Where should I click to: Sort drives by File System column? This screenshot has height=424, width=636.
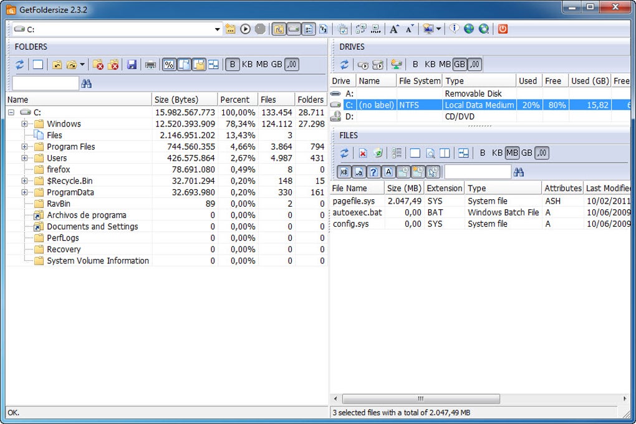point(420,81)
